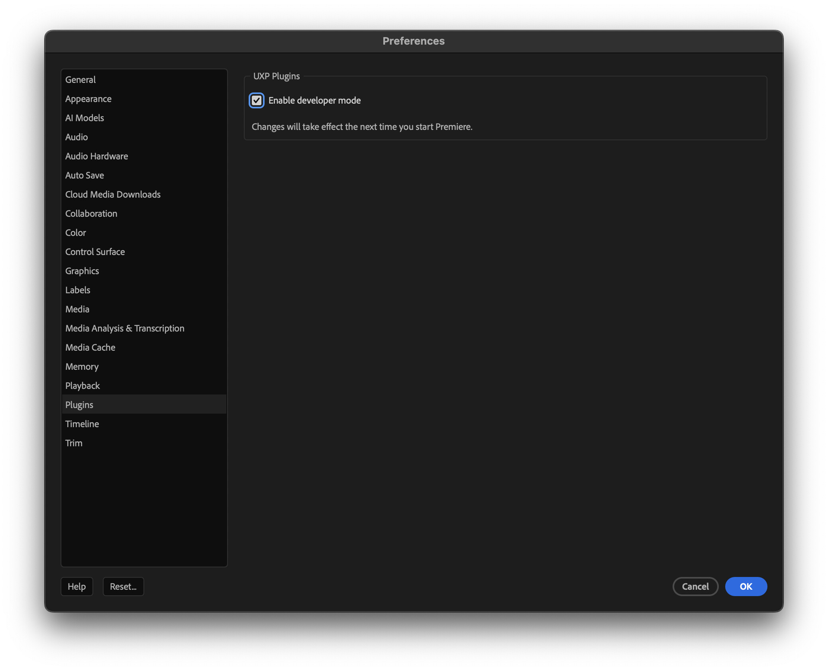
Task: Switch to Color preferences
Action: pyautogui.click(x=76, y=233)
